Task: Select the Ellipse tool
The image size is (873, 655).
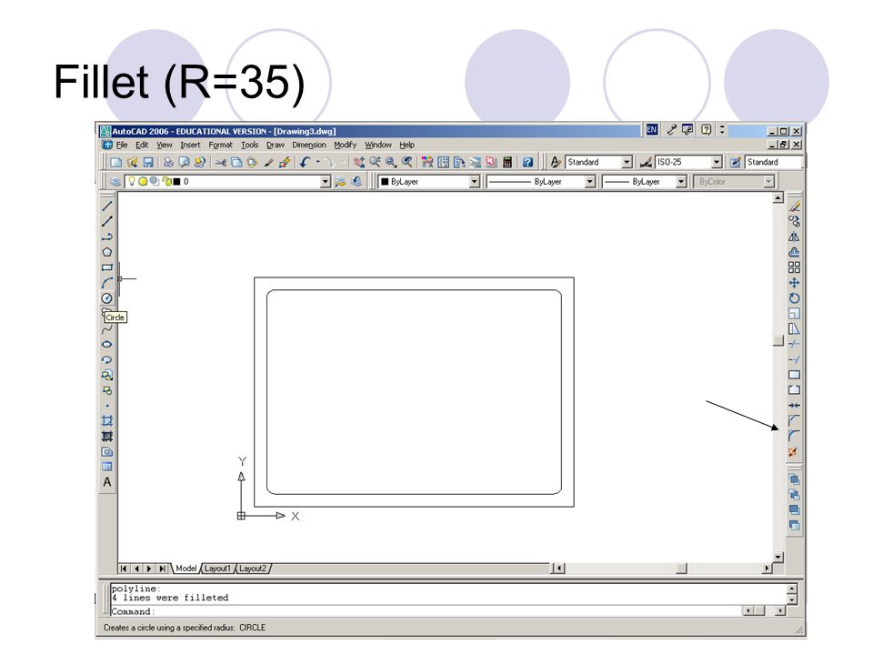Action: [x=107, y=344]
